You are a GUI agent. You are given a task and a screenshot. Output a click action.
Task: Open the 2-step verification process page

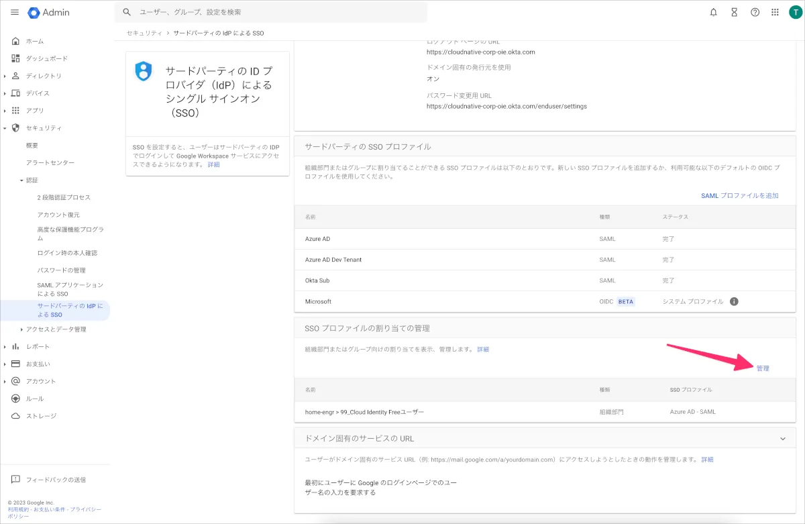tap(64, 198)
